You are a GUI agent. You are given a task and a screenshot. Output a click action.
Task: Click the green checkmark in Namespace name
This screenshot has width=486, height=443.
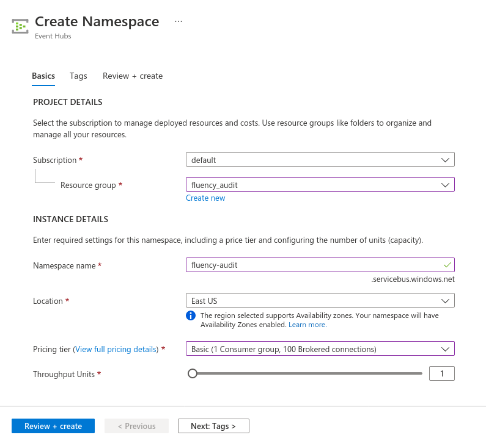point(447,265)
